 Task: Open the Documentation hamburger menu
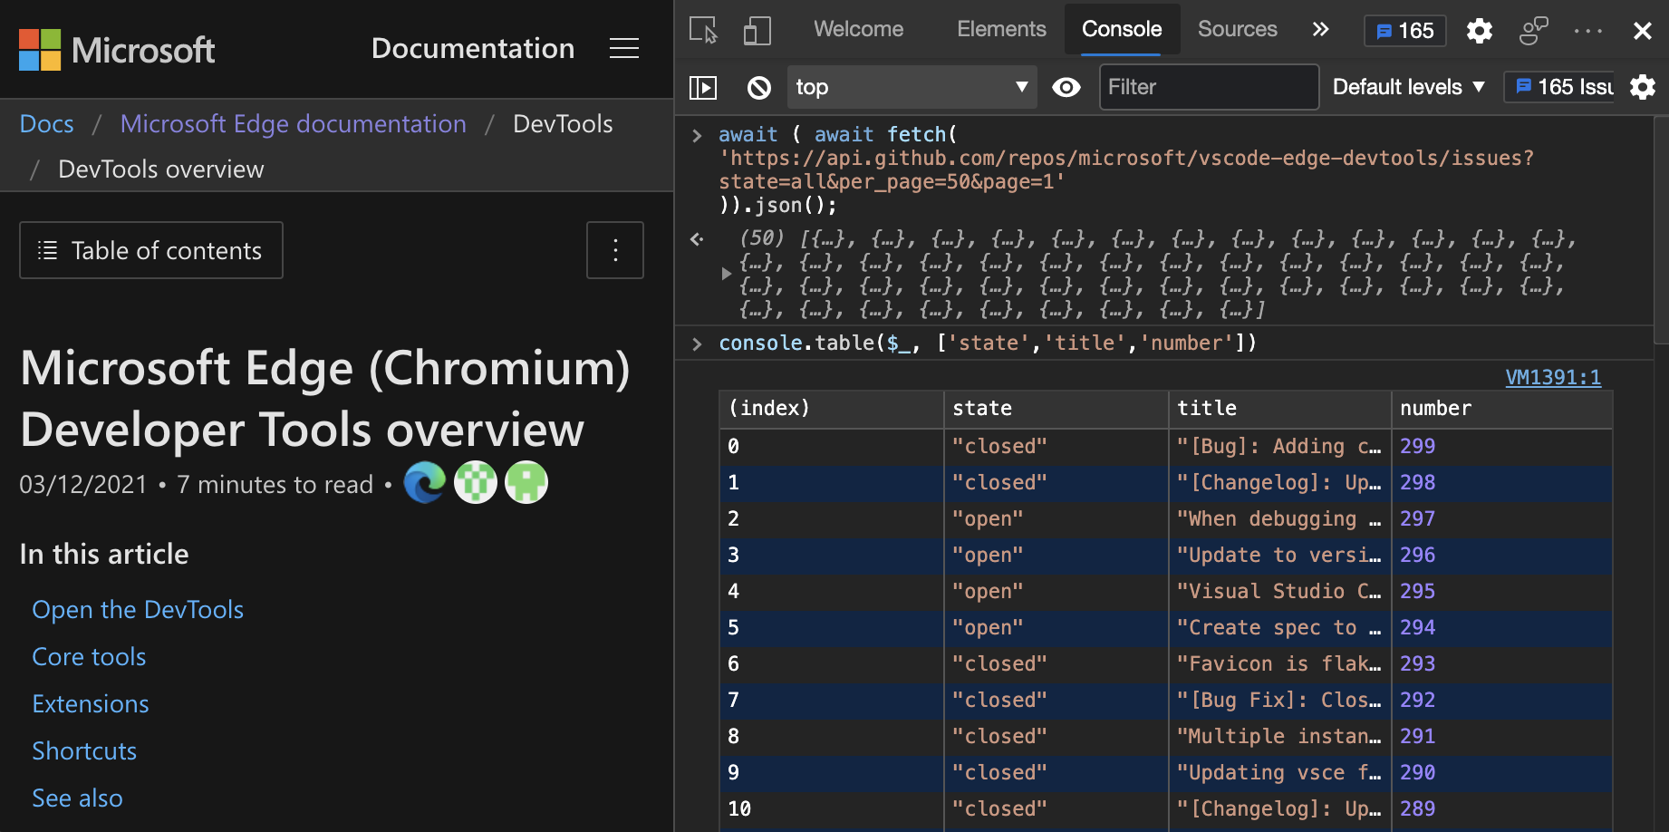624,48
